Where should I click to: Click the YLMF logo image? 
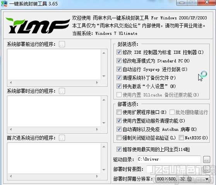point(38,26)
